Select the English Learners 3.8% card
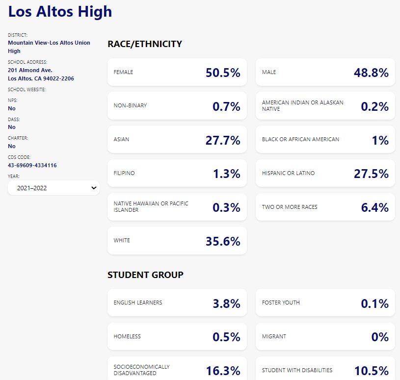Viewport: 400px width, 380px height. [177, 303]
